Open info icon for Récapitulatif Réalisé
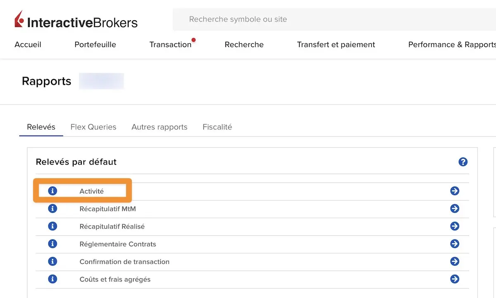496x298 pixels. tap(52, 226)
